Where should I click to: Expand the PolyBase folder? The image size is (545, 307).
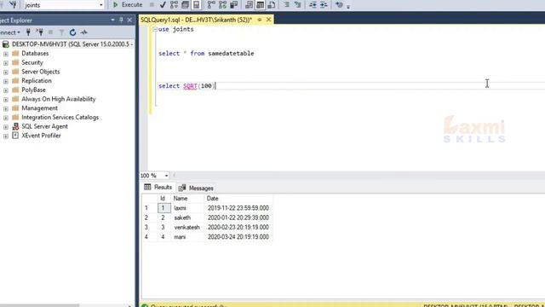tap(6, 90)
